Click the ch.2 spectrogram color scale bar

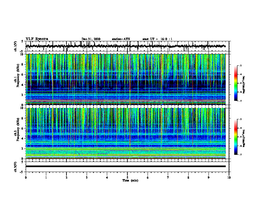[236, 137]
